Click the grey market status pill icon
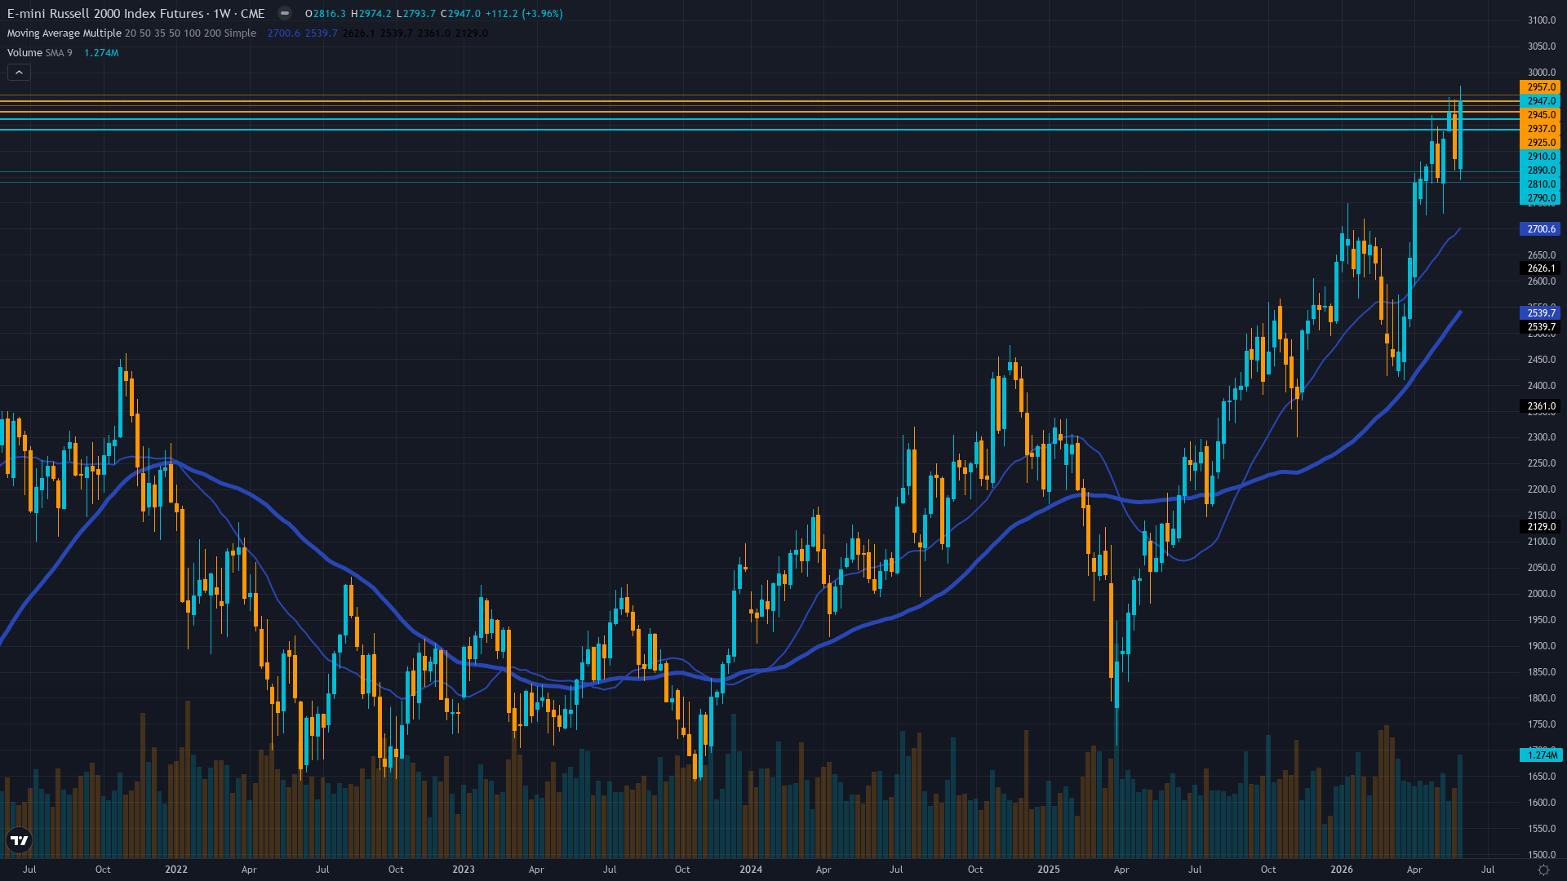 [284, 13]
